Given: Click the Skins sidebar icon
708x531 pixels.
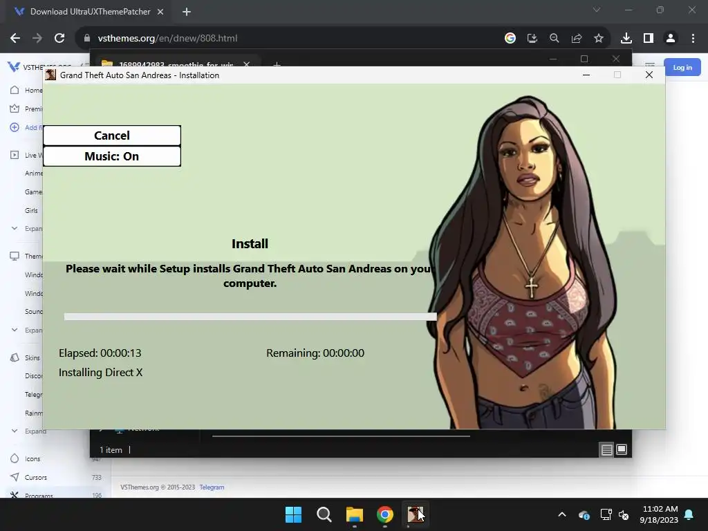Looking at the screenshot, I should [x=15, y=357].
